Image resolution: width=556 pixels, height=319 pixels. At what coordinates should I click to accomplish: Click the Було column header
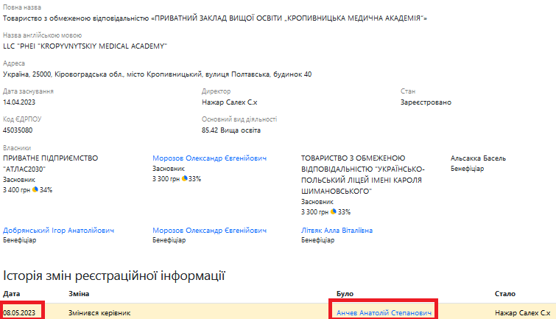[x=345, y=294]
